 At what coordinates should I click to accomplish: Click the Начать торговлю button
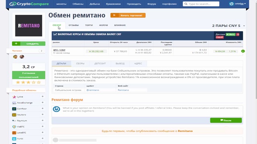point(128,15)
